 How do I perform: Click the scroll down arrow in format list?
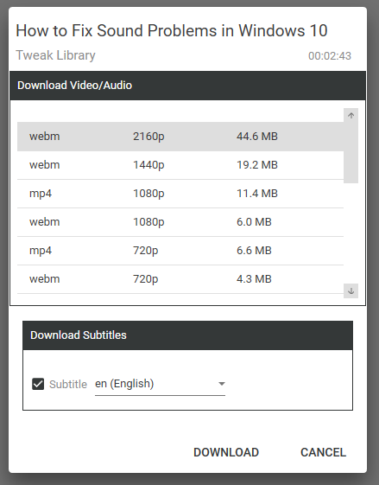pos(351,290)
